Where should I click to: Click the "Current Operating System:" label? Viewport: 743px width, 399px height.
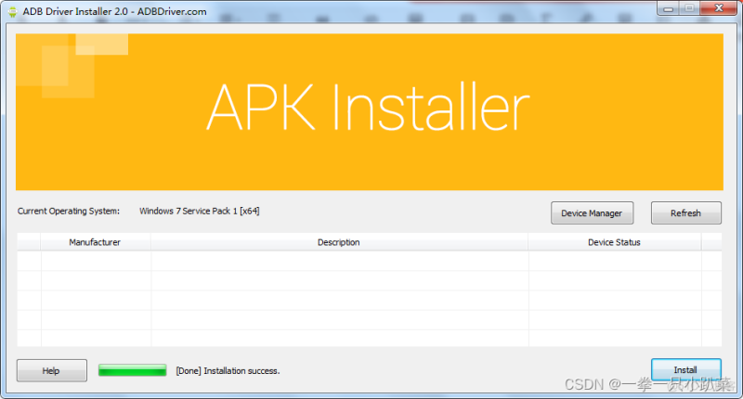click(69, 211)
